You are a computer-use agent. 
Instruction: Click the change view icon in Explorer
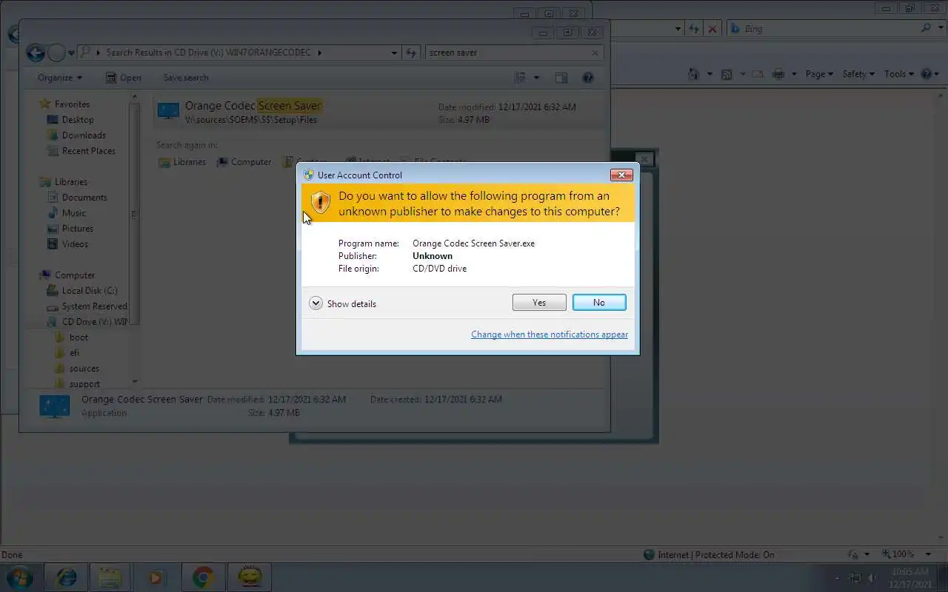520,78
